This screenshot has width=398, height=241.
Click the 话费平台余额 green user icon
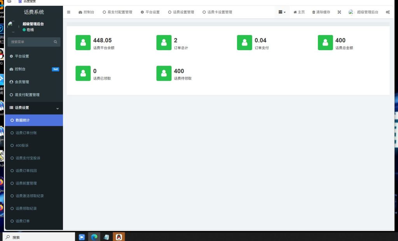pyautogui.click(x=83, y=42)
